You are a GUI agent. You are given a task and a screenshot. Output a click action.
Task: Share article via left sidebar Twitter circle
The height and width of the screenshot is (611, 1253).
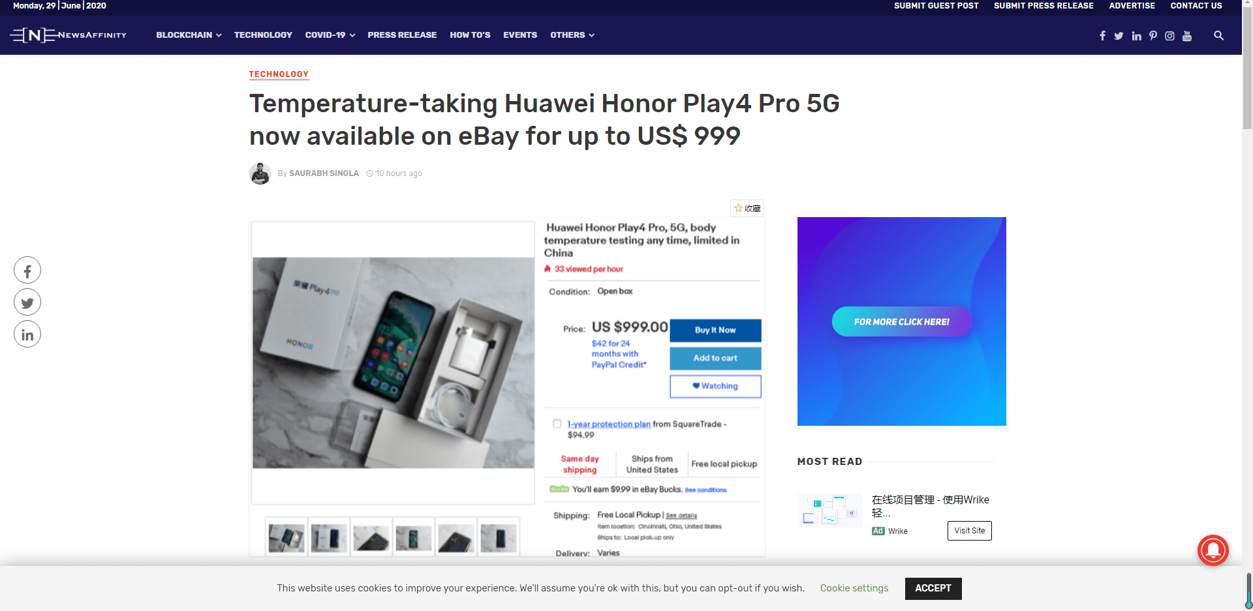click(27, 303)
